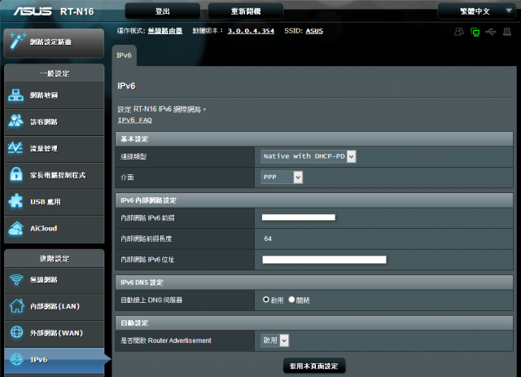The width and height of the screenshot is (521, 377).
Task: Open AiCloud menu item
Action: pyautogui.click(x=55, y=228)
